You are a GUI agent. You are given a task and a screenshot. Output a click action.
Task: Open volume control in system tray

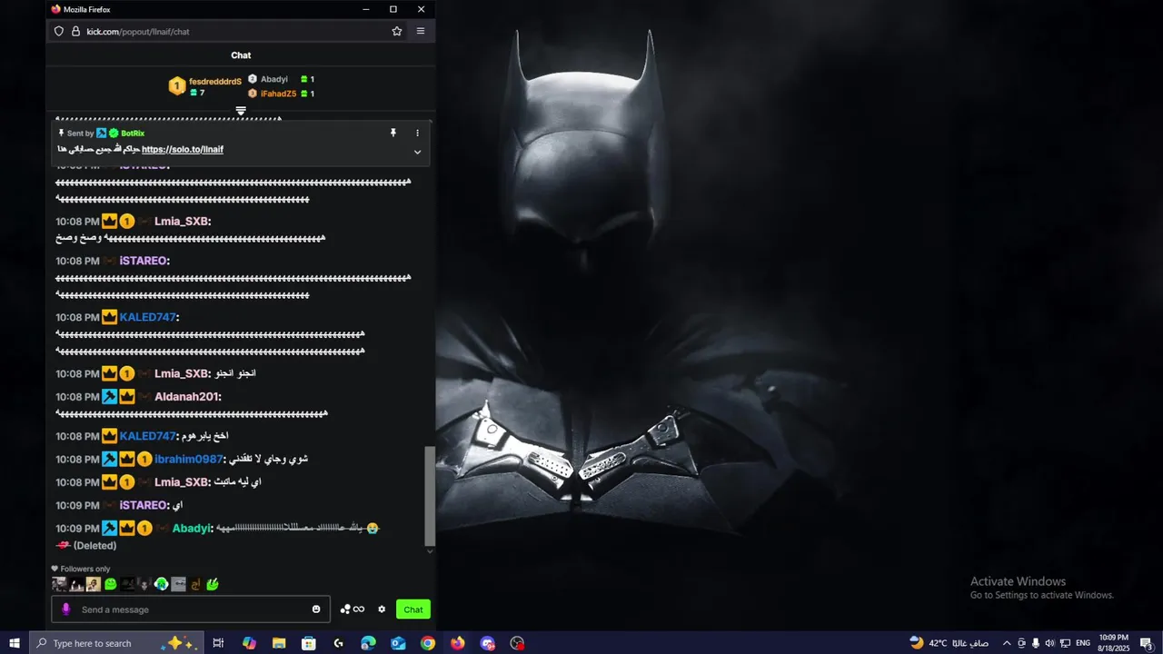(1050, 643)
